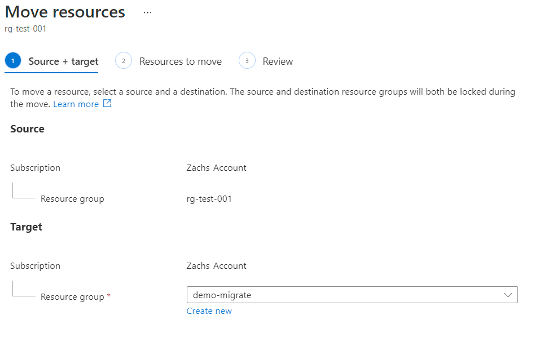Image resolution: width=553 pixels, height=337 pixels.
Task: Click the Target section heading
Action: [26, 227]
